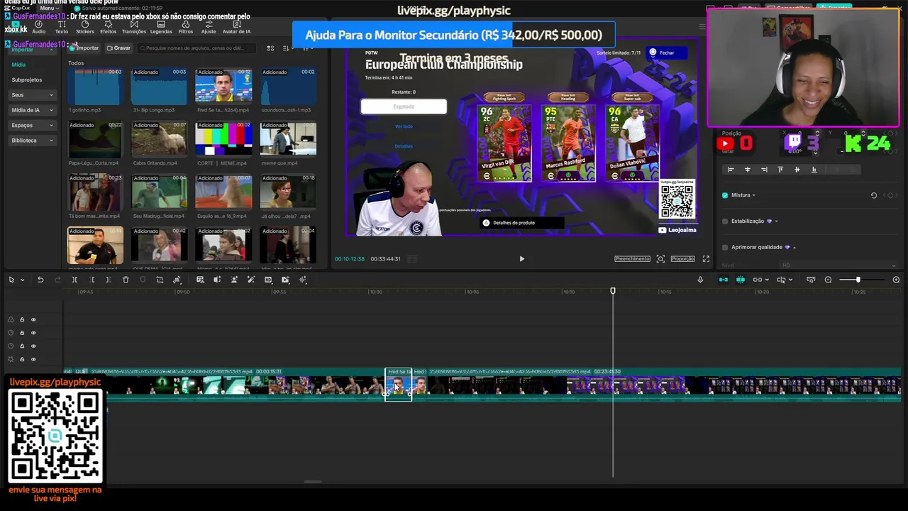This screenshot has width=908, height=511.
Task: Expand the Espaços section
Action: tap(32, 125)
